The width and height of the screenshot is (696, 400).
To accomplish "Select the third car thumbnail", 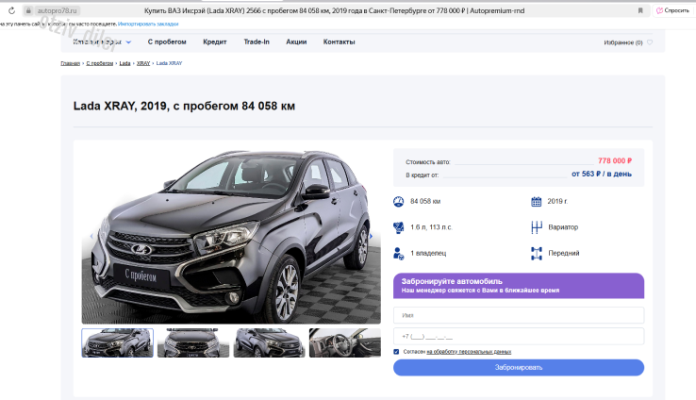I will [270, 342].
